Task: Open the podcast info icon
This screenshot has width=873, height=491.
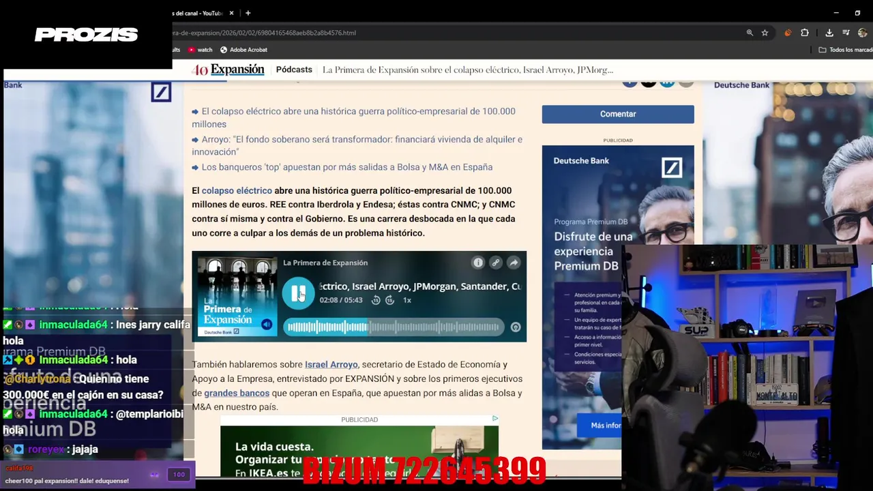Action: [478, 263]
